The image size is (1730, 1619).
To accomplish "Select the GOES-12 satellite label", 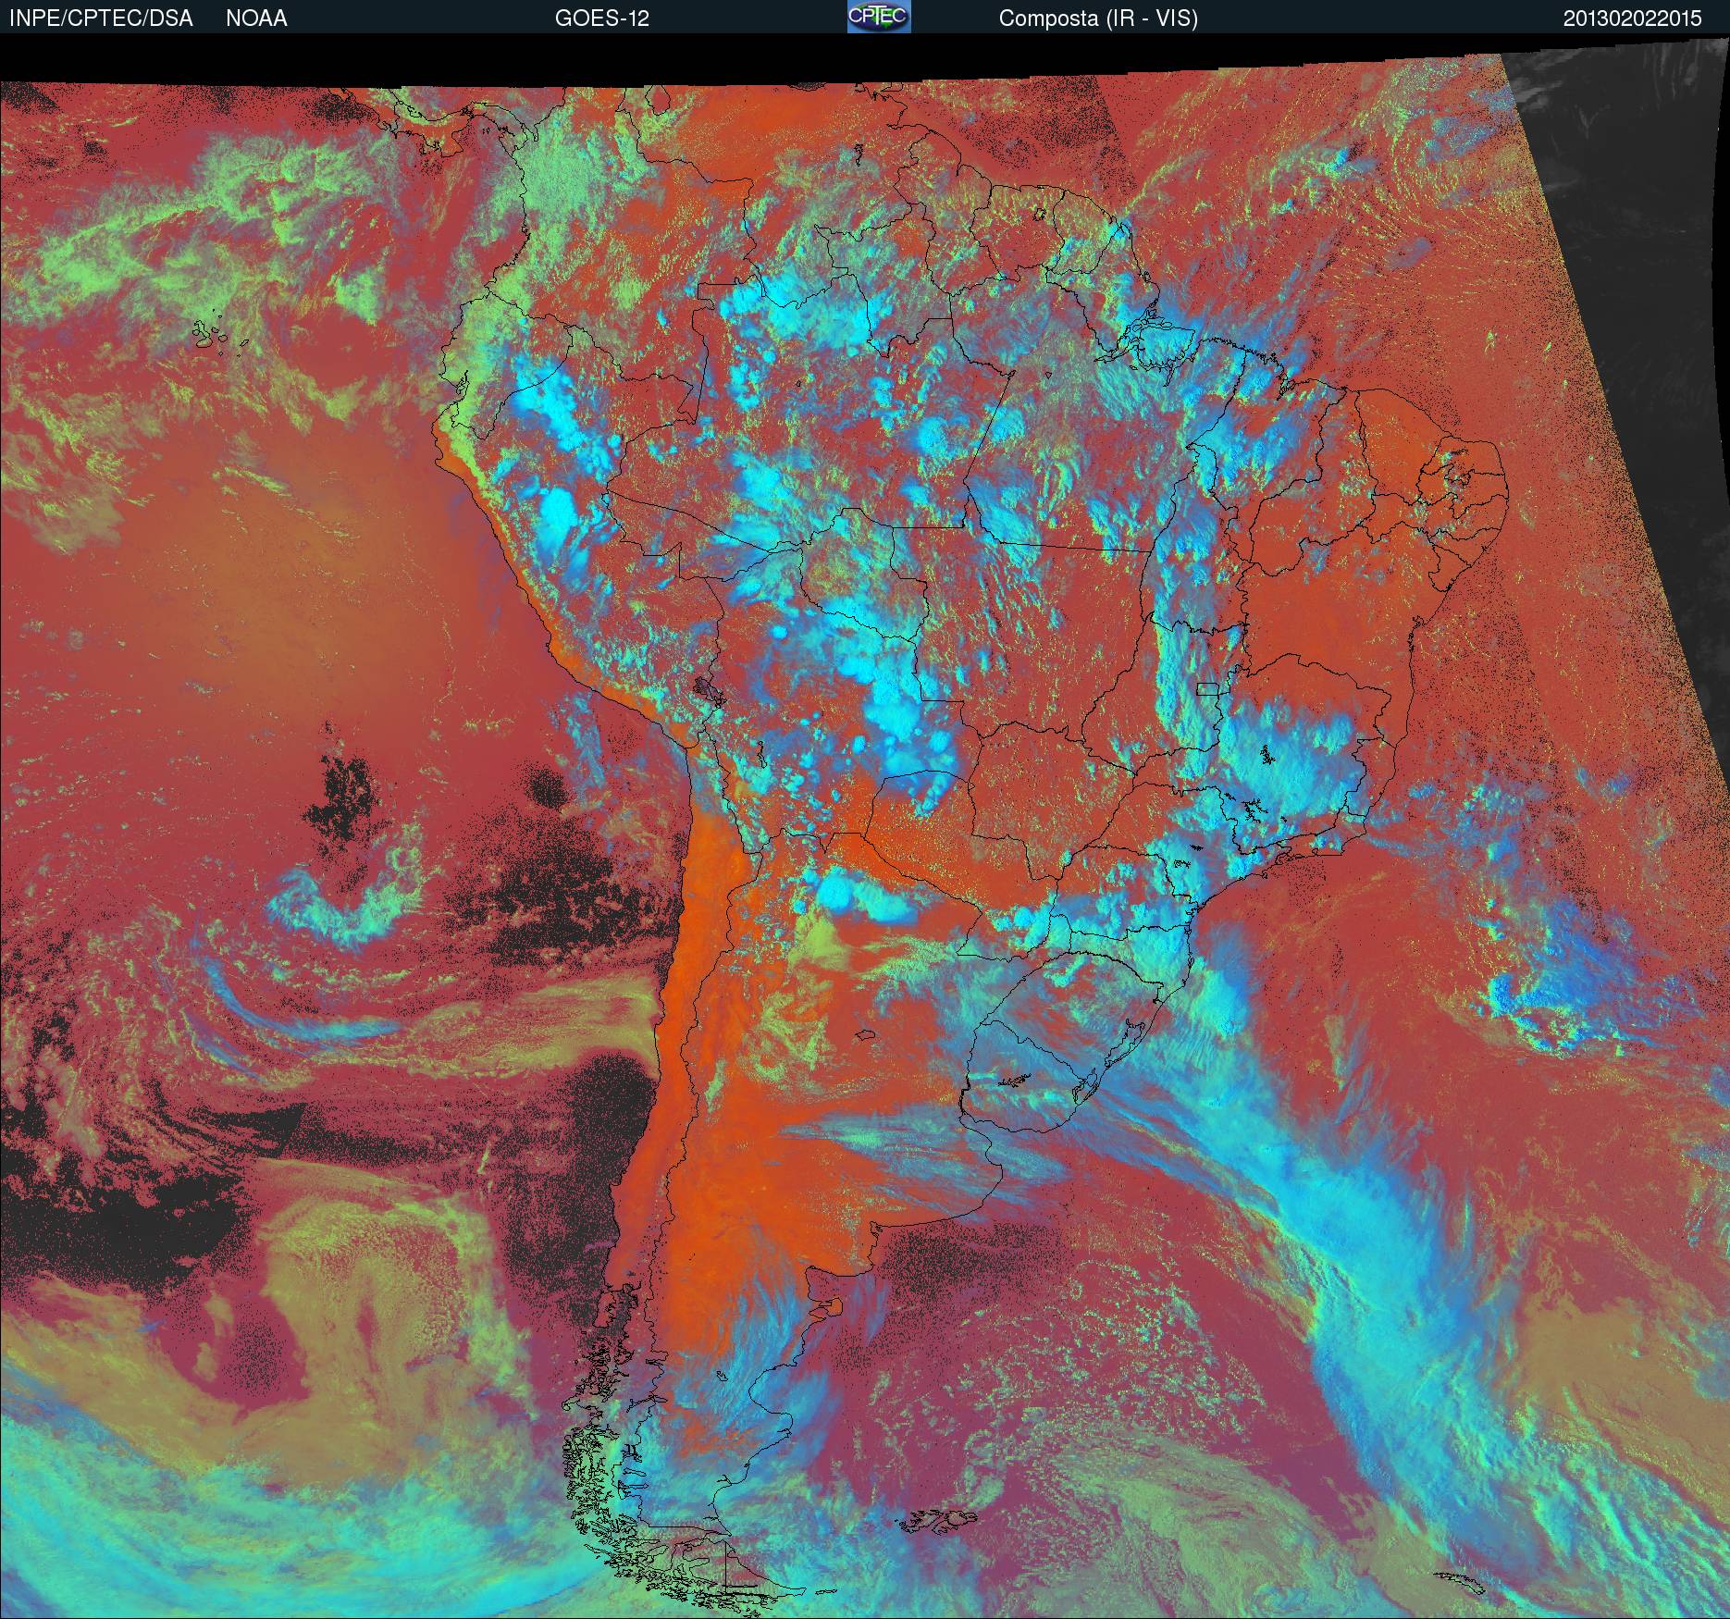I will pos(601,19).
